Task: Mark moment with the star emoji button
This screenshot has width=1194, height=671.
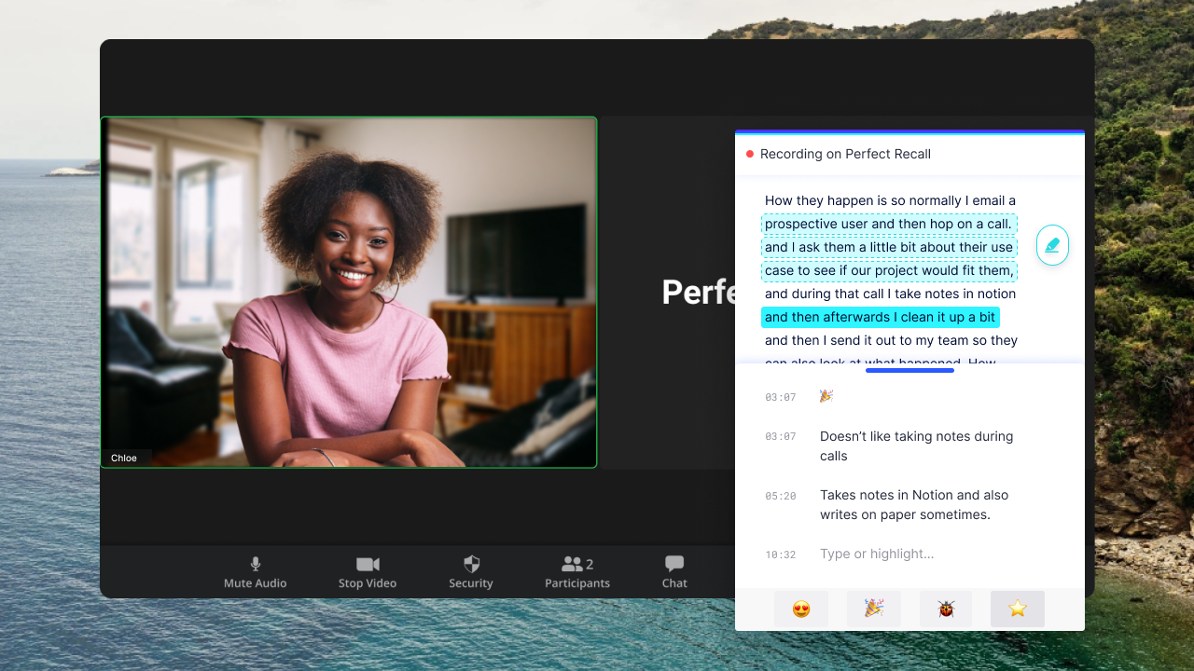Action: (x=1018, y=609)
